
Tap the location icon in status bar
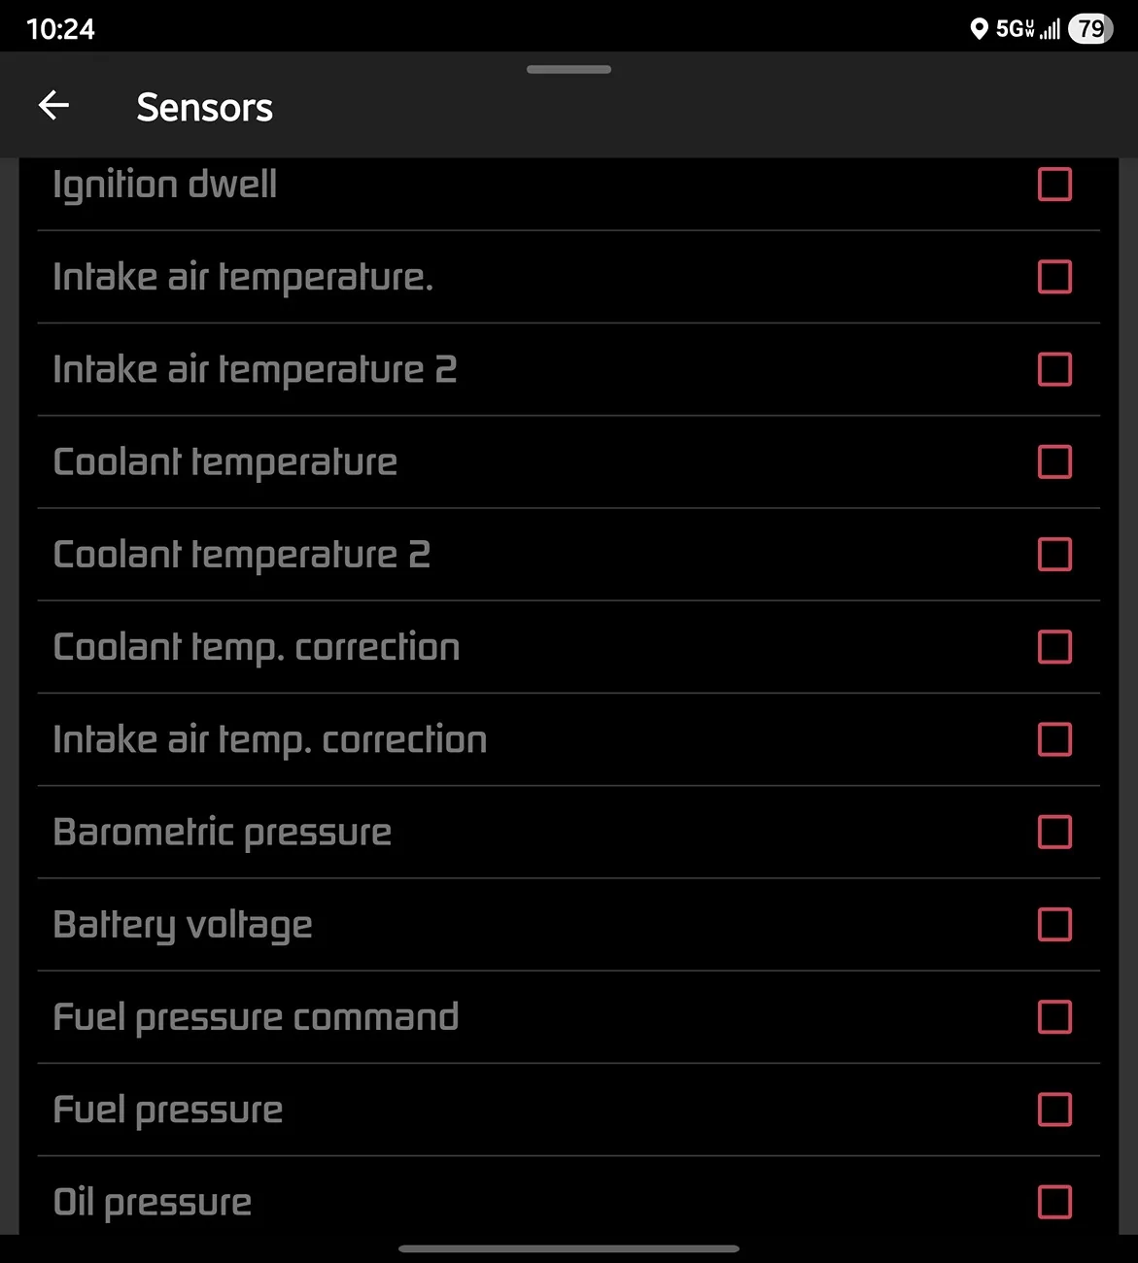[979, 29]
